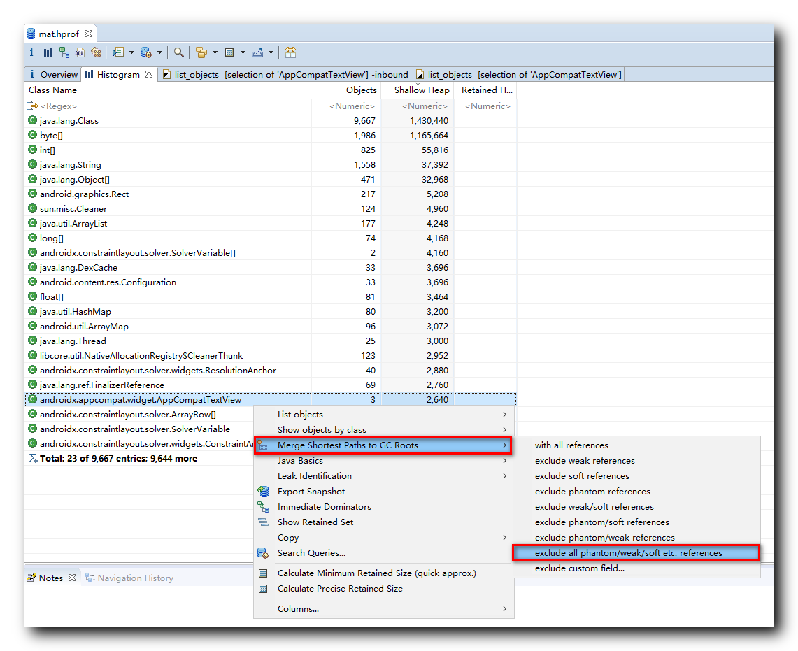Open the query browser icon
Screen dimensions: 798x651
pyautogui.click(x=146, y=52)
